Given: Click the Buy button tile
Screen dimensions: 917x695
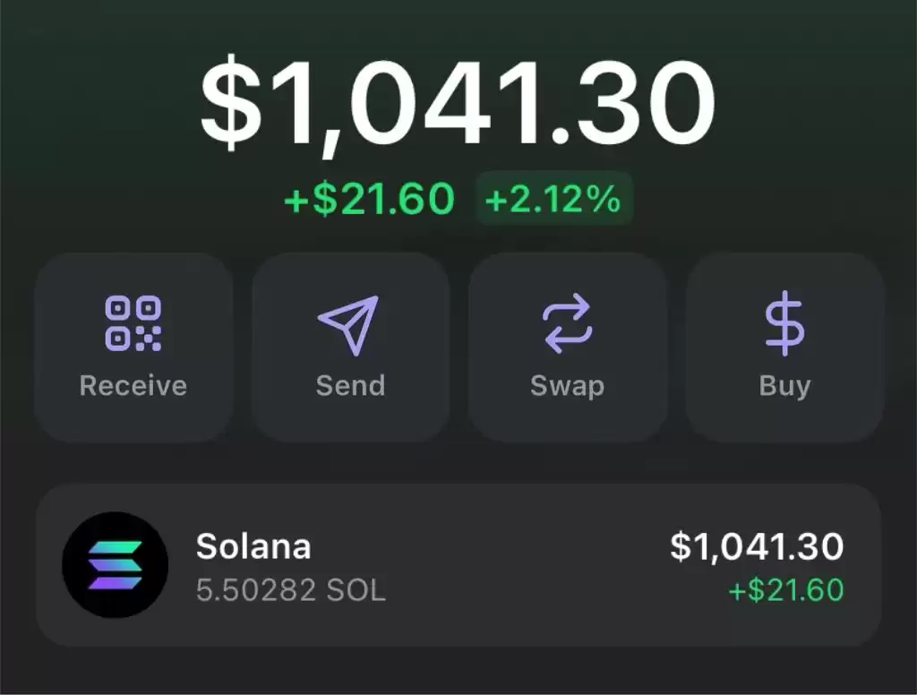Looking at the screenshot, I should click(x=784, y=347).
